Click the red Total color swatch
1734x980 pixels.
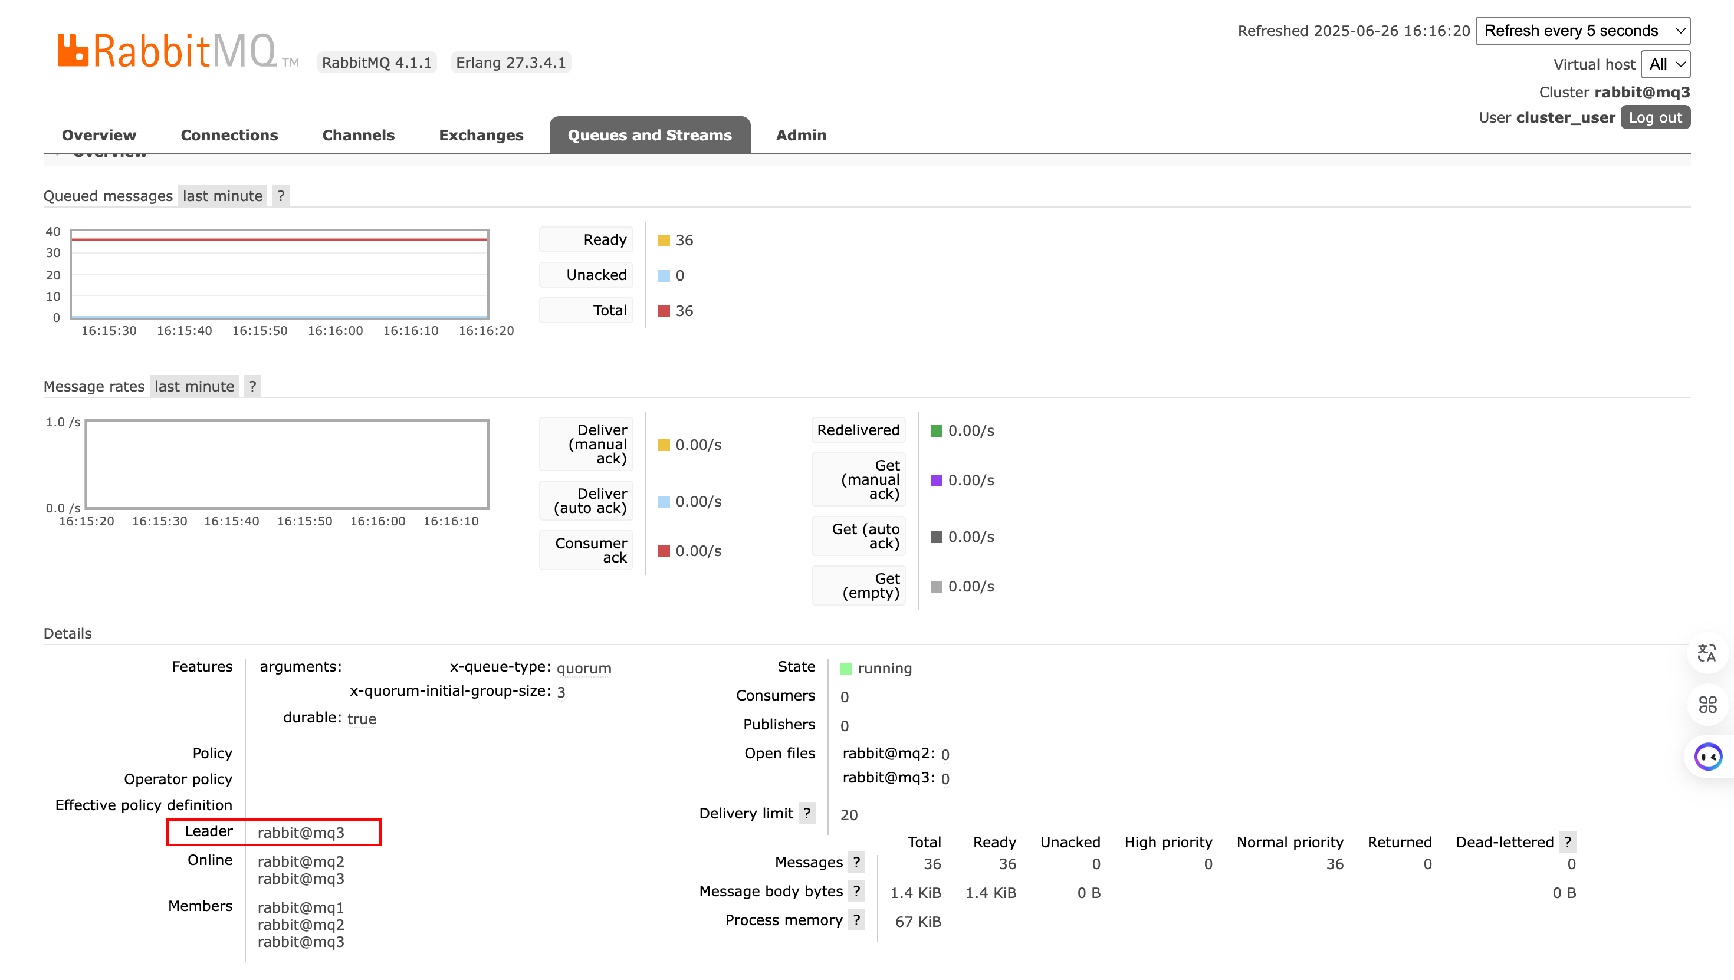tap(664, 311)
